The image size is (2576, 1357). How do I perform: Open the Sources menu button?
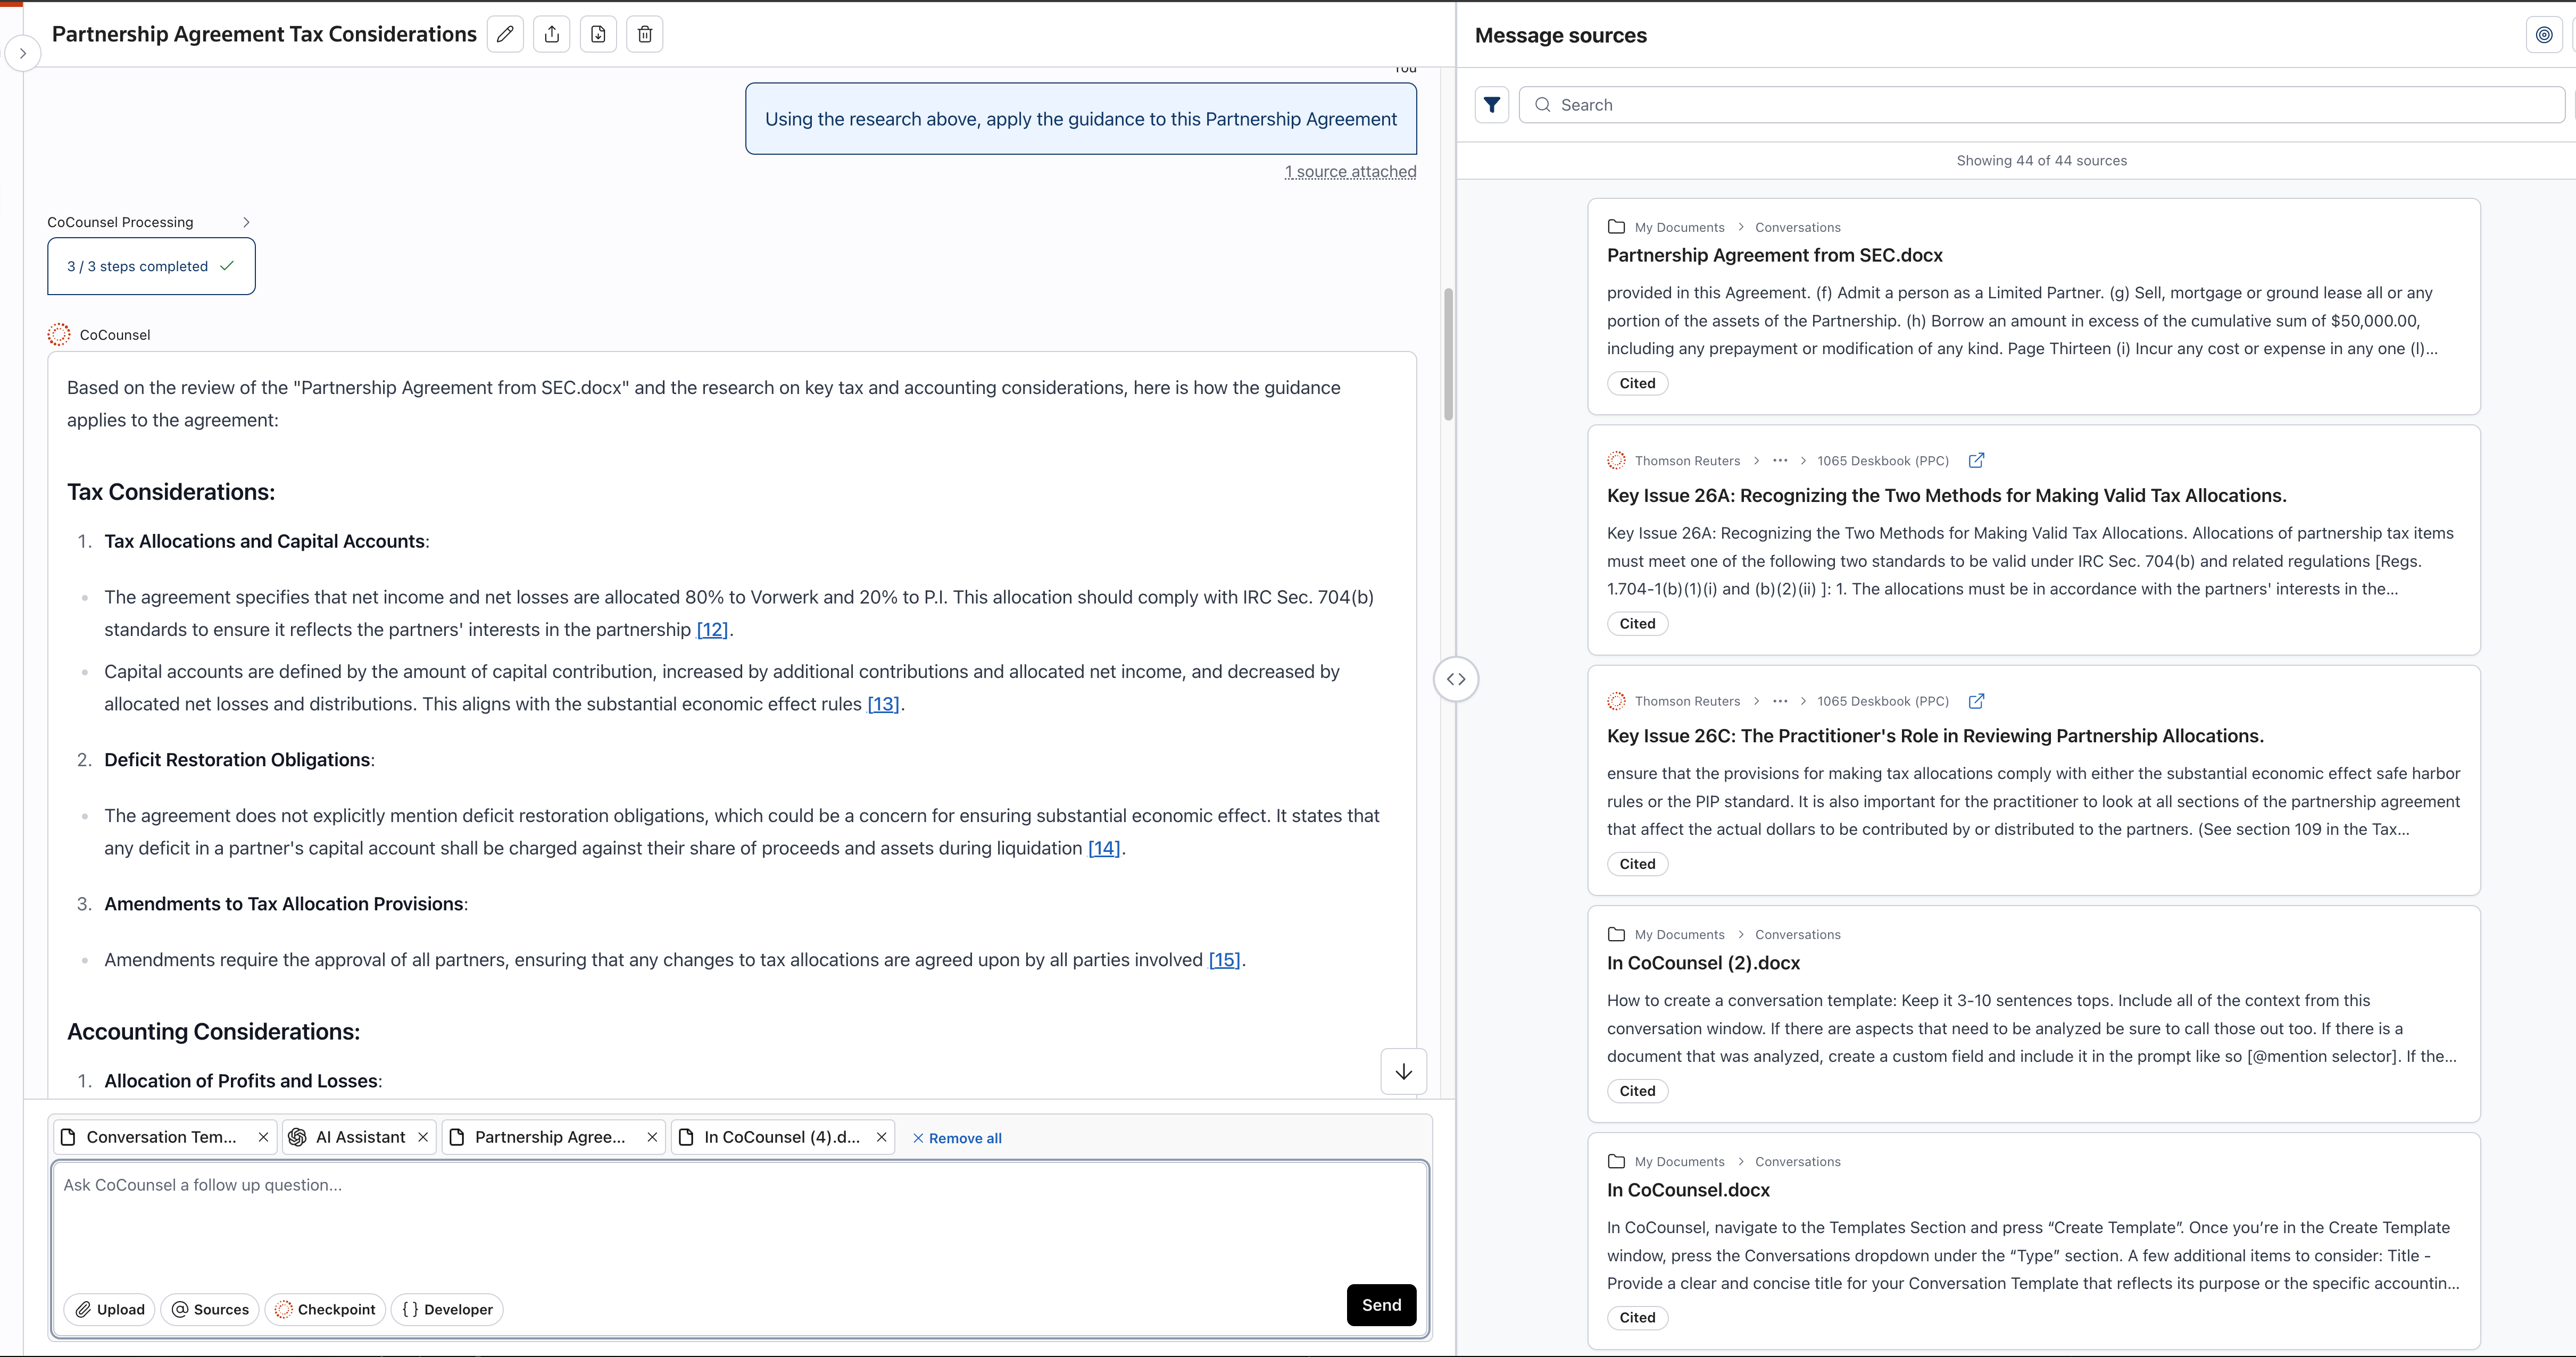[x=210, y=1309]
